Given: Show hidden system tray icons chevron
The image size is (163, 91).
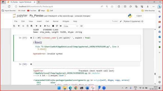Looking at the screenshot, I should click(123, 88).
